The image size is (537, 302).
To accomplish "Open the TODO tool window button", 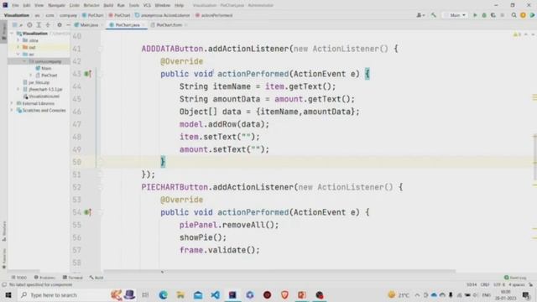I will [19, 278].
